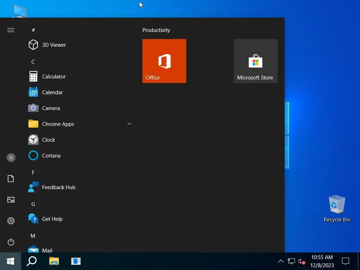This screenshot has height=270, width=360.
Task: Click the Show desktop strip
Action: [x=359, y=261]
